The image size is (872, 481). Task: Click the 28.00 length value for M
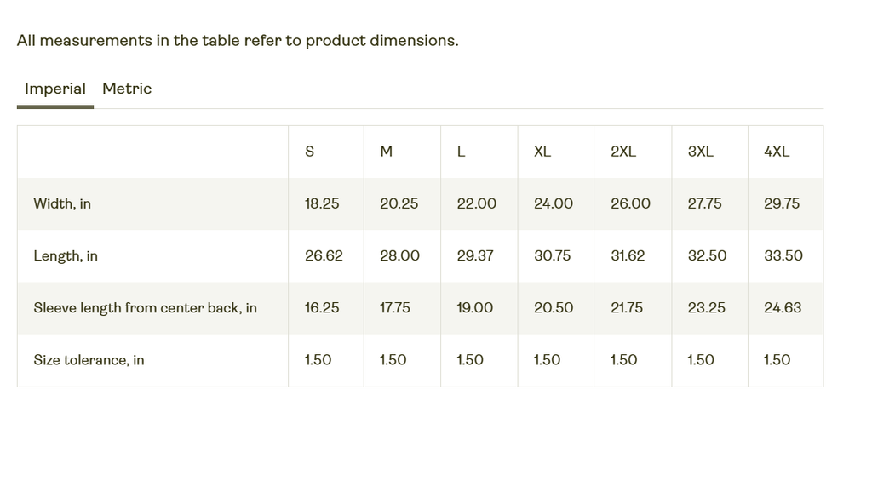399,255
